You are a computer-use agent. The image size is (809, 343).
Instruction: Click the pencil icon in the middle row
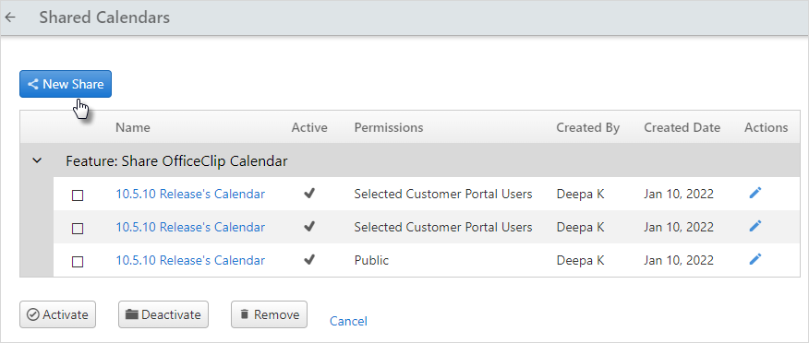[755, 226]
